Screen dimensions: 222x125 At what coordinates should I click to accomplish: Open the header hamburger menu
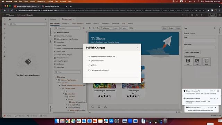pyautogui.click(x=220, y=15)
